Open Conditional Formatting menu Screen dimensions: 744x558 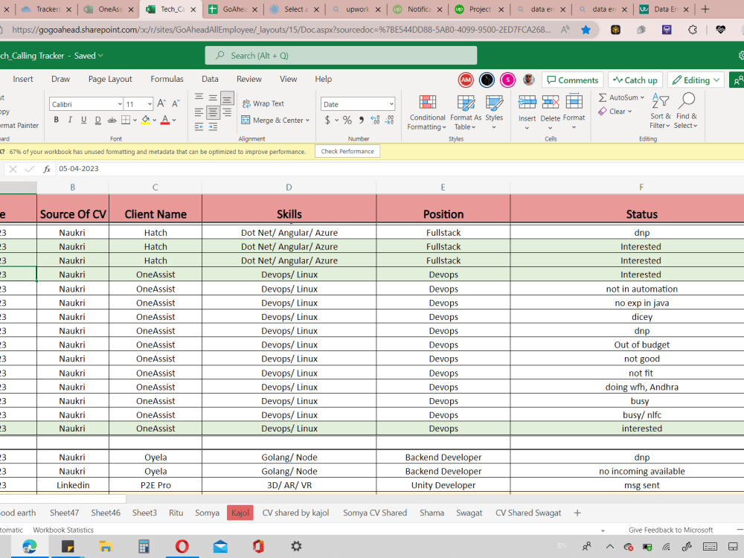pyautogui.click(x=427, y=112)
